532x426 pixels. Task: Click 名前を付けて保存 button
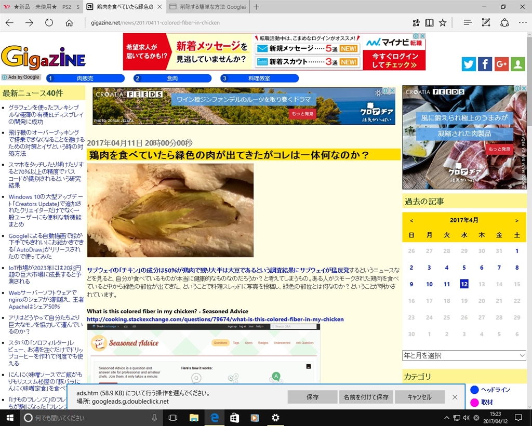click(366, 397)
